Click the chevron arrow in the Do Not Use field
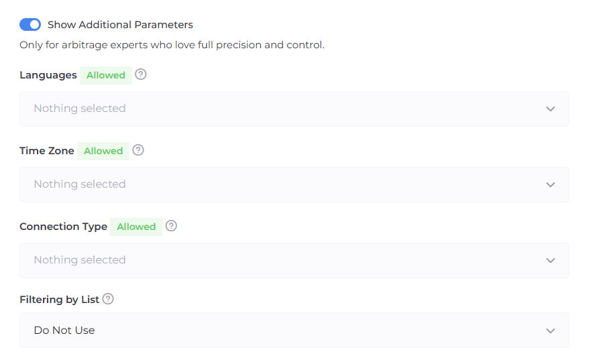596x356 pixels. 550,331
